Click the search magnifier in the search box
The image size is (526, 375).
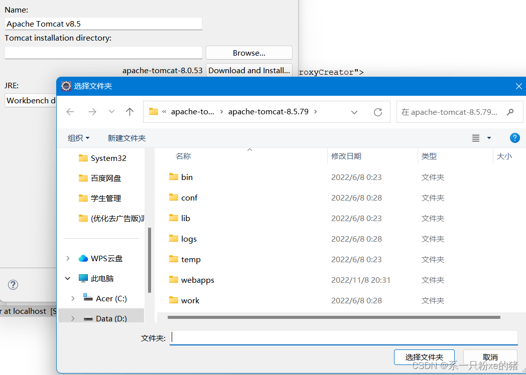pos(509,111)
